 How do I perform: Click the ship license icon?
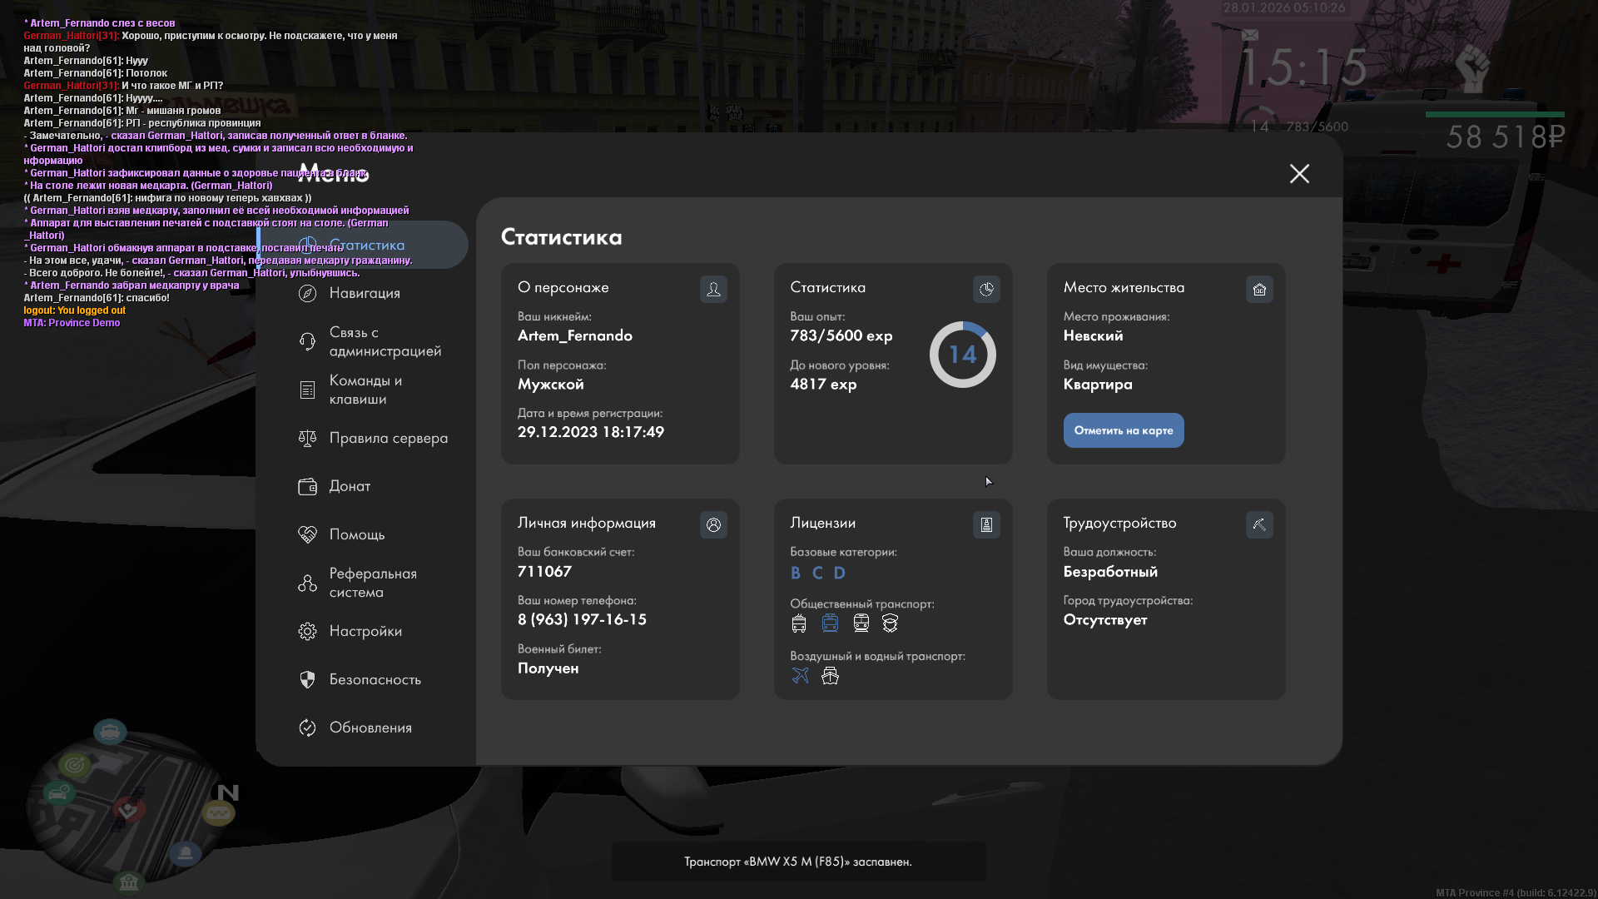pos(830,675)
